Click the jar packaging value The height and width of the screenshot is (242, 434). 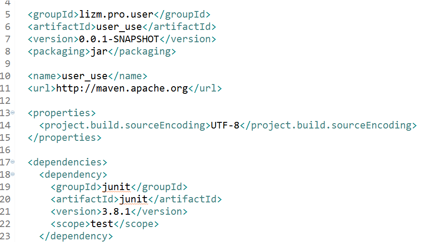[99, 51]
